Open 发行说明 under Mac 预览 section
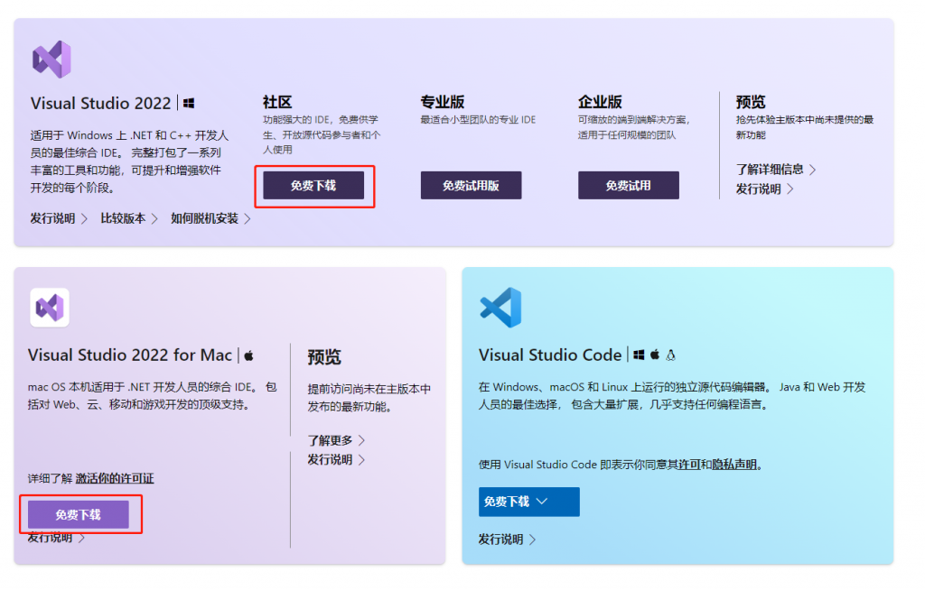The image size is (925, 590). (x=336, y=460)
